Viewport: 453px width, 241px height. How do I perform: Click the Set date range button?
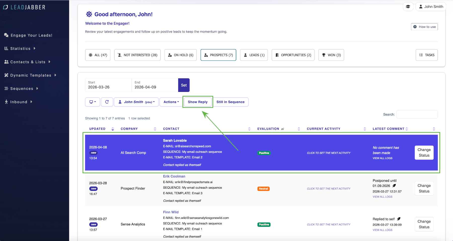point(184,85)
